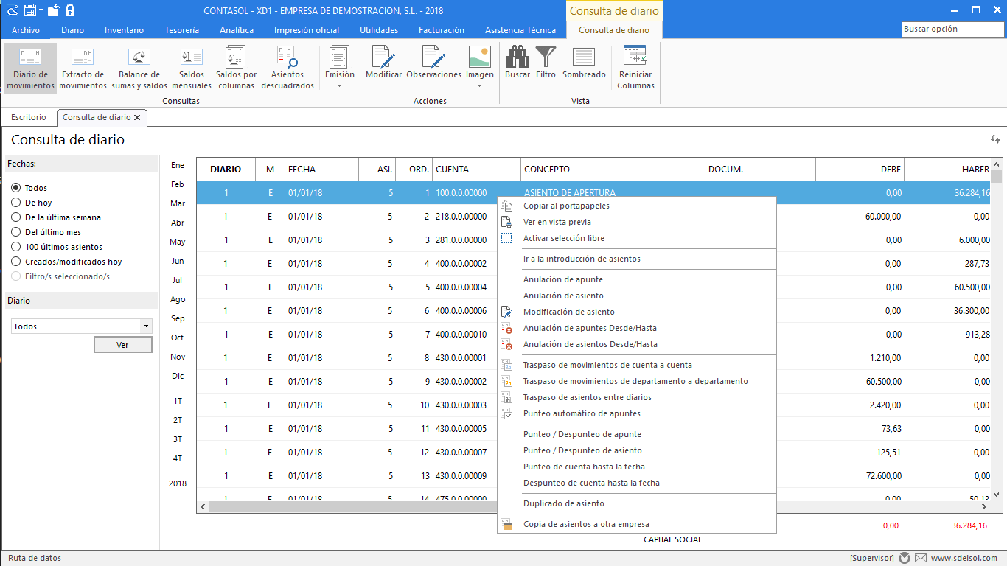The image size is (1007, 566).
Task: Switch to the Tesorería ribbon tab
Action: point(181,30)
